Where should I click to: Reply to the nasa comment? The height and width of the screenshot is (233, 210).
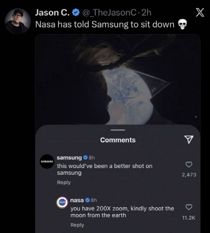coord(77,225)
